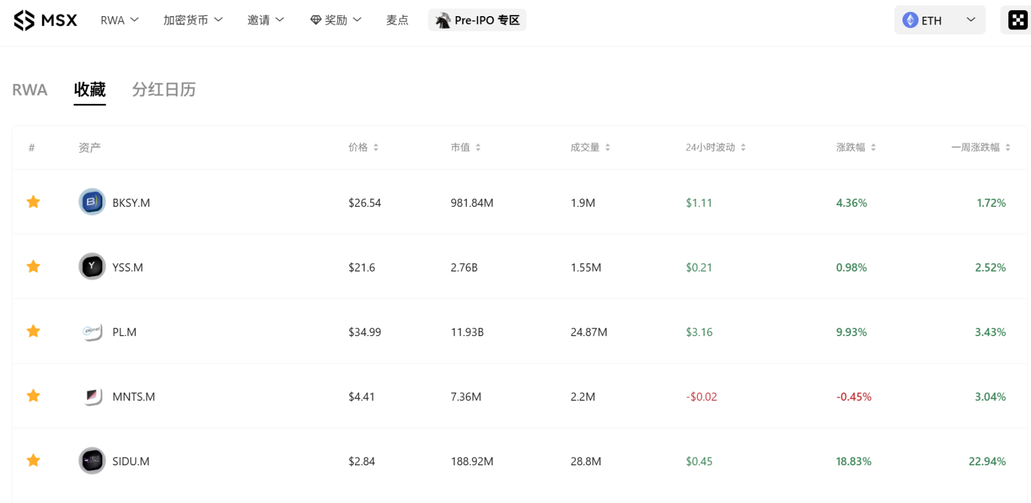
Task: Unfavorite BKSY.M using its star
Action: pos(33,202)
